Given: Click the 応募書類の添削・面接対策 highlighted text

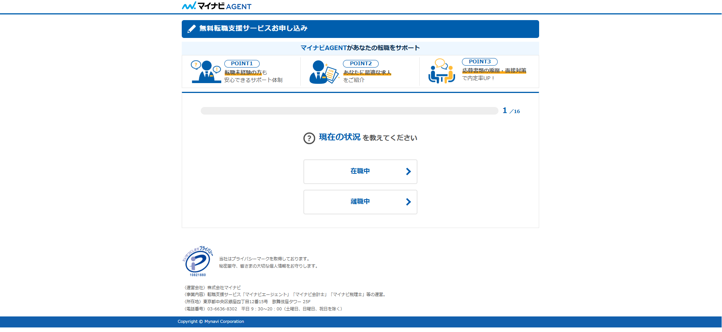Looking at the screenshot, I should pyautogui.click(x=494, y=71).
